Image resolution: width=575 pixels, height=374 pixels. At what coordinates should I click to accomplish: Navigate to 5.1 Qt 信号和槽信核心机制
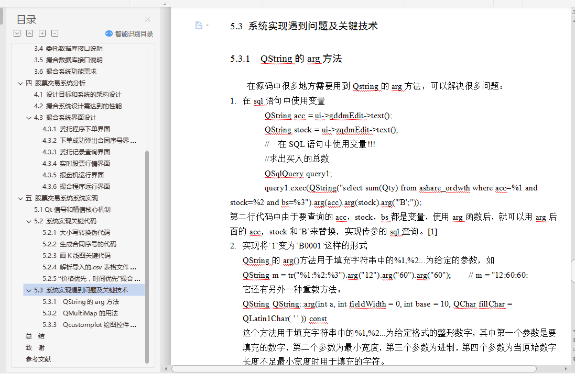[x=72, y=210]
